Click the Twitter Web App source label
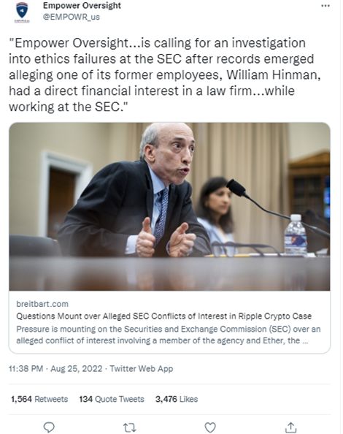This screenshot has height=434, width=343. click(x=142, y=369)
